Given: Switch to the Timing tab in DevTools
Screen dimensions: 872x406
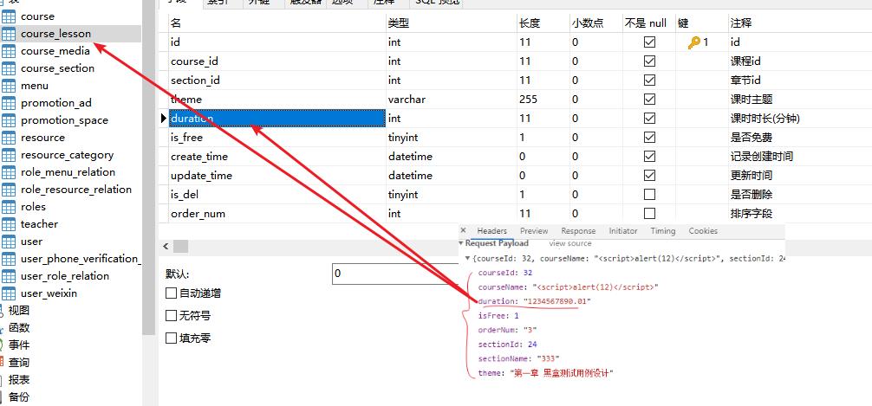Looking at the screenshot, I should point(663,230).
